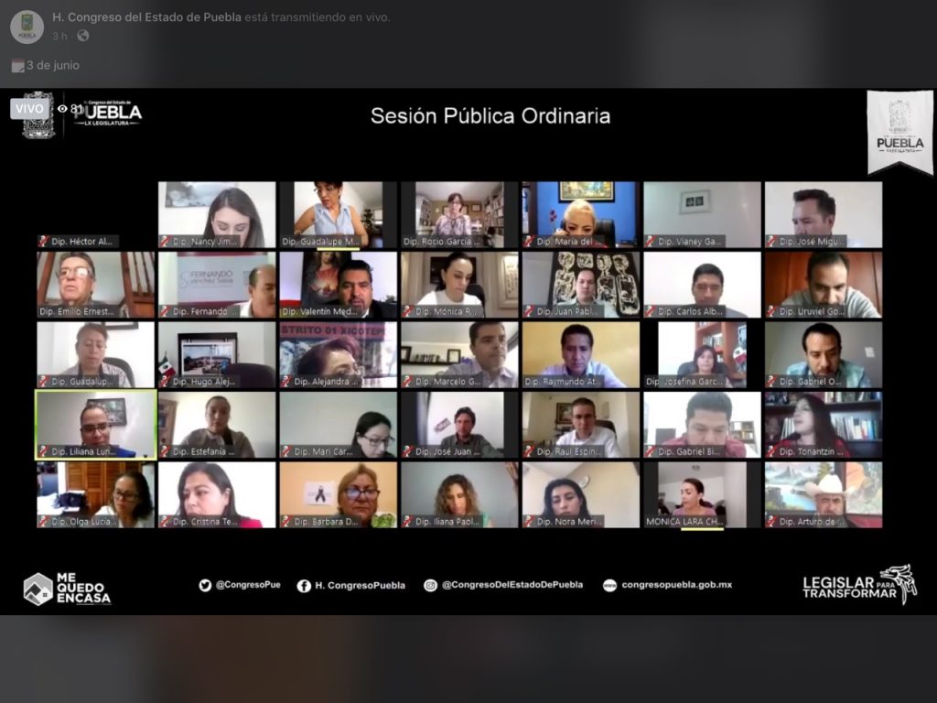
Task: Click the Twitter bird icon in footer
Action: [x=205, y=586]
